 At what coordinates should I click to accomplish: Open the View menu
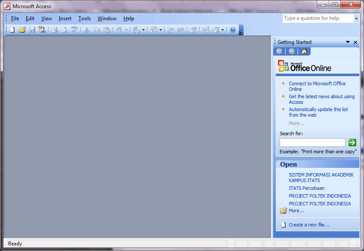pyautogui.click(x=46, y=19)
